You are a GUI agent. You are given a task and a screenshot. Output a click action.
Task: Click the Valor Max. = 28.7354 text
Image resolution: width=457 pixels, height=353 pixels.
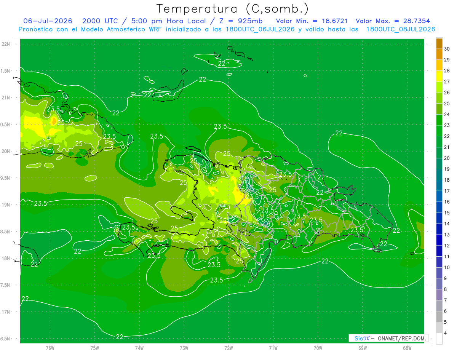tap(393, 21)
